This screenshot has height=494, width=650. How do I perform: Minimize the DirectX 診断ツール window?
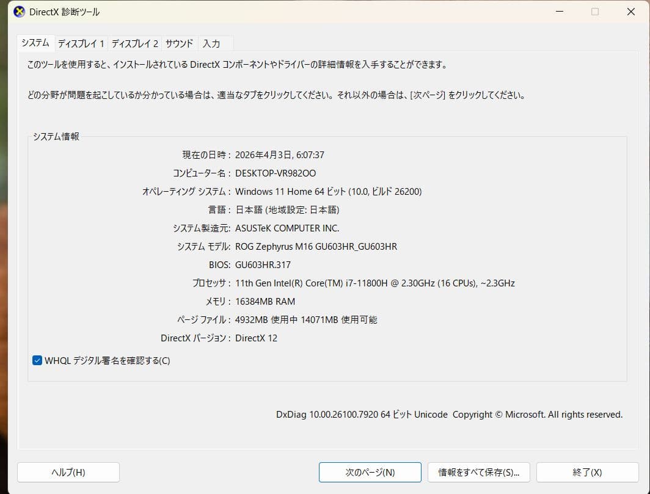click(x=560, y=12)
